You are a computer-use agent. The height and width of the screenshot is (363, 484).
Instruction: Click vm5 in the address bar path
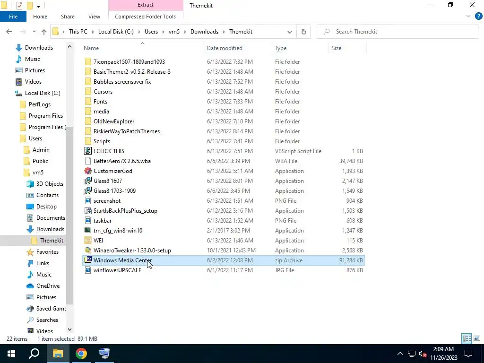(174, 32)
